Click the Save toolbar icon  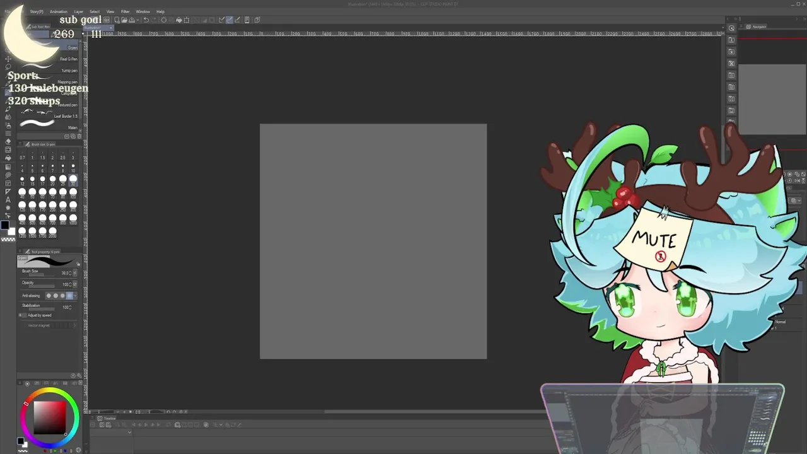(x=132, y=20)
